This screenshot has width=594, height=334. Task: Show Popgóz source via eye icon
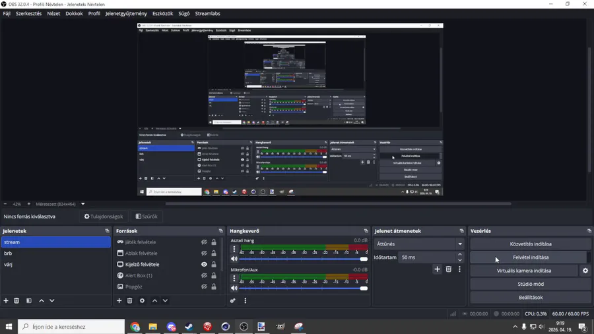tap(204, 286)
